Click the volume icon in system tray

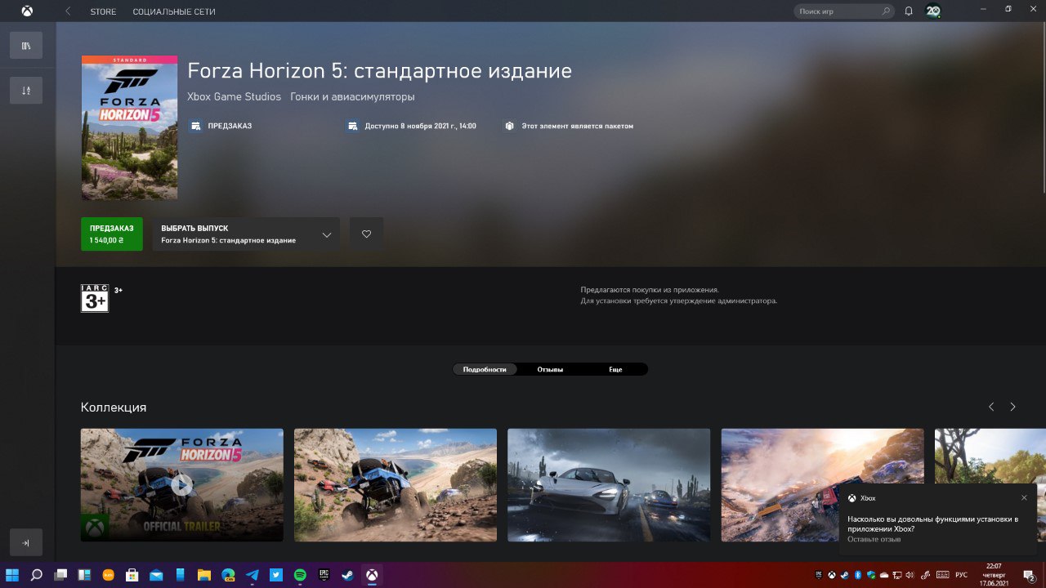click(x=910, y=575)
